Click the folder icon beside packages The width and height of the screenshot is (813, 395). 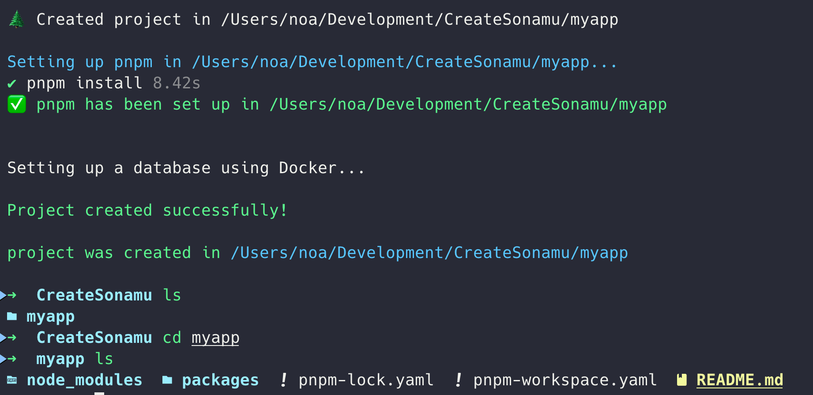point(167,380)
